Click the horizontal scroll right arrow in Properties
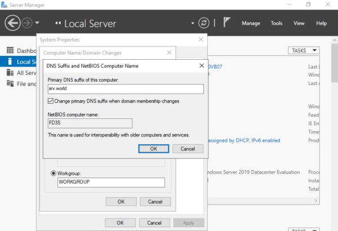 316,201
